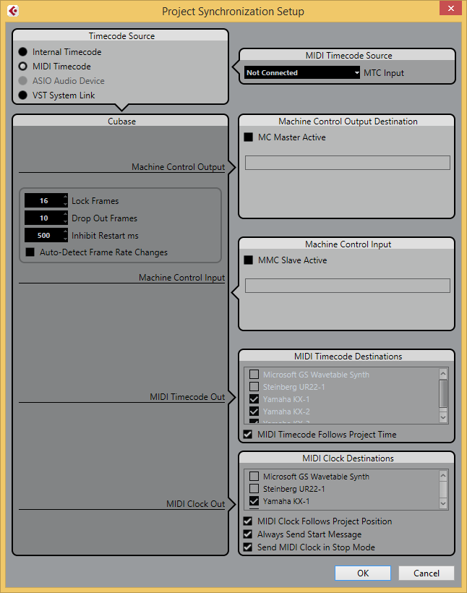Click the Lock Frames value field
Viewport: 467px width, 593px height.
pos(44,200)
